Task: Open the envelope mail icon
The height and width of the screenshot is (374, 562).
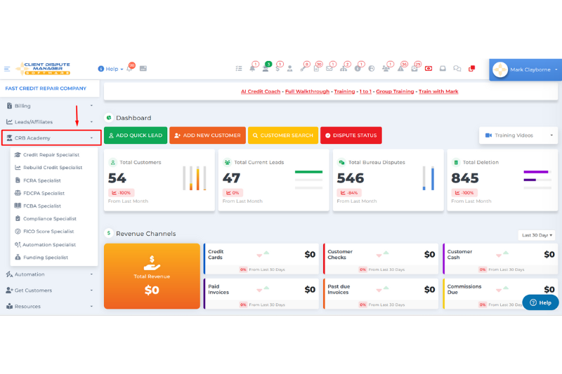Action: click(x=329, y=68)
